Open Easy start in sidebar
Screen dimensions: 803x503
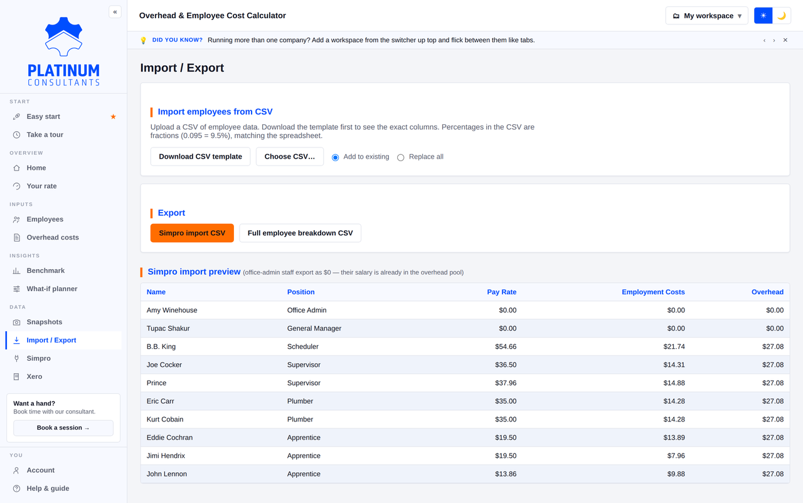click(63, 117)
